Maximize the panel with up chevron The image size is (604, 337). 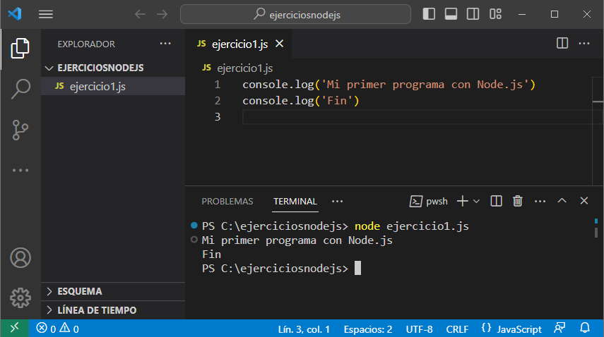562,201
